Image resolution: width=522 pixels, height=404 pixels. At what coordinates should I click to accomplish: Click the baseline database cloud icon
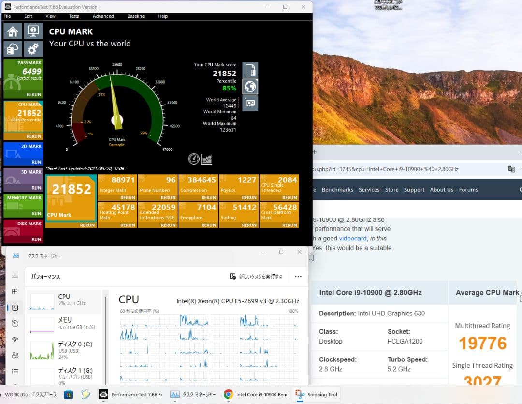click(x=13, y=48)
